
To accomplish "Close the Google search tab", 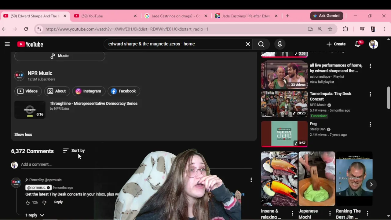I will tap(206, 16).
